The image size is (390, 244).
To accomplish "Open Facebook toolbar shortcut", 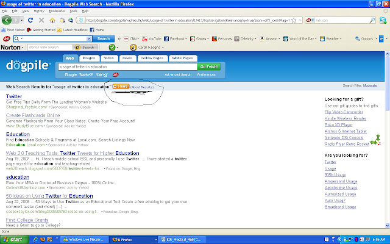I will tap(175, 38).
